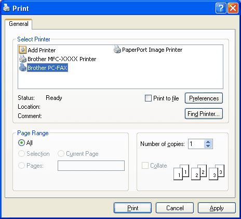The height and width of the screenshot is (219, 241).
Task: Enable the Print to file checkbox
Action: coord(148,98)
